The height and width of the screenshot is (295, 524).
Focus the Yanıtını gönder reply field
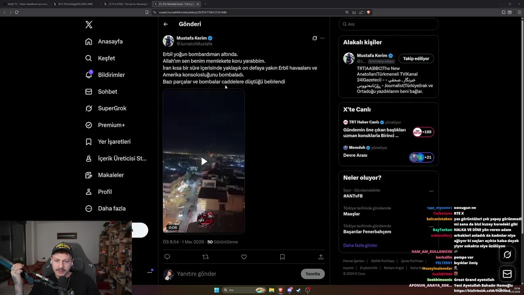[237, 274]
